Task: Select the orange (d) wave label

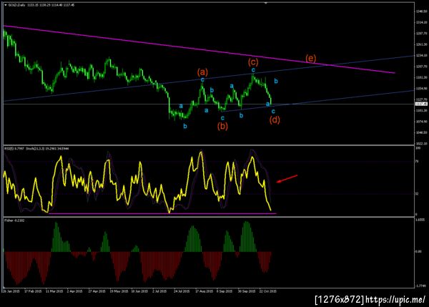Action: (275, 120)
